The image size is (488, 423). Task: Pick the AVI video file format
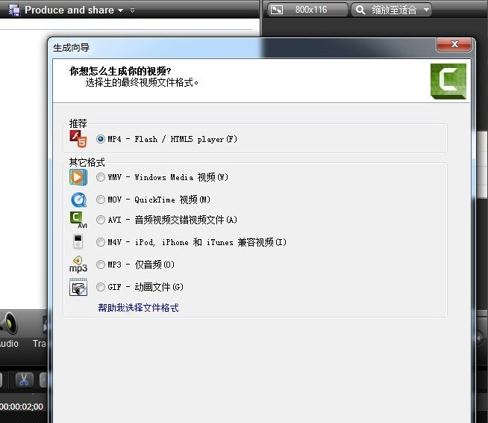coord(100,220)
